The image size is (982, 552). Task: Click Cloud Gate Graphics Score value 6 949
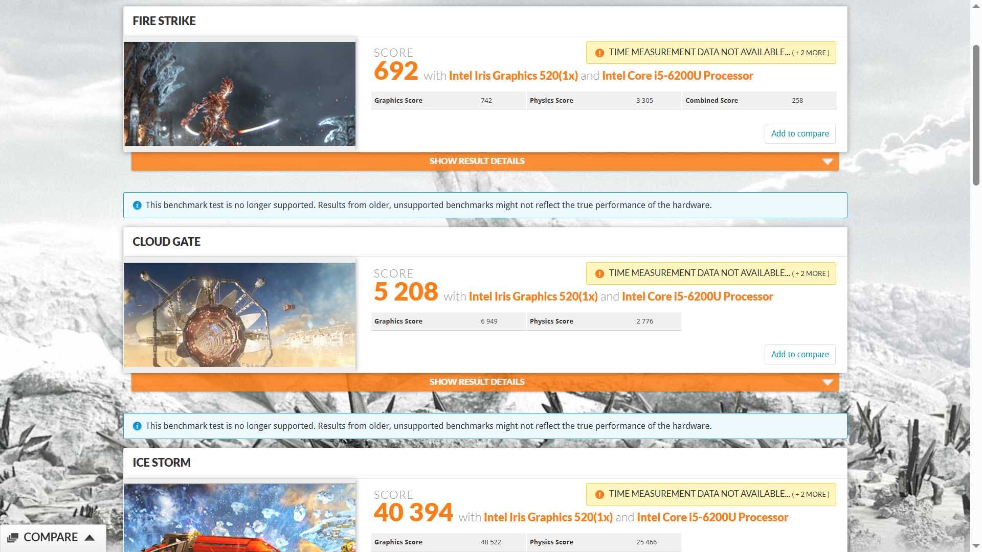coord(489,321)
